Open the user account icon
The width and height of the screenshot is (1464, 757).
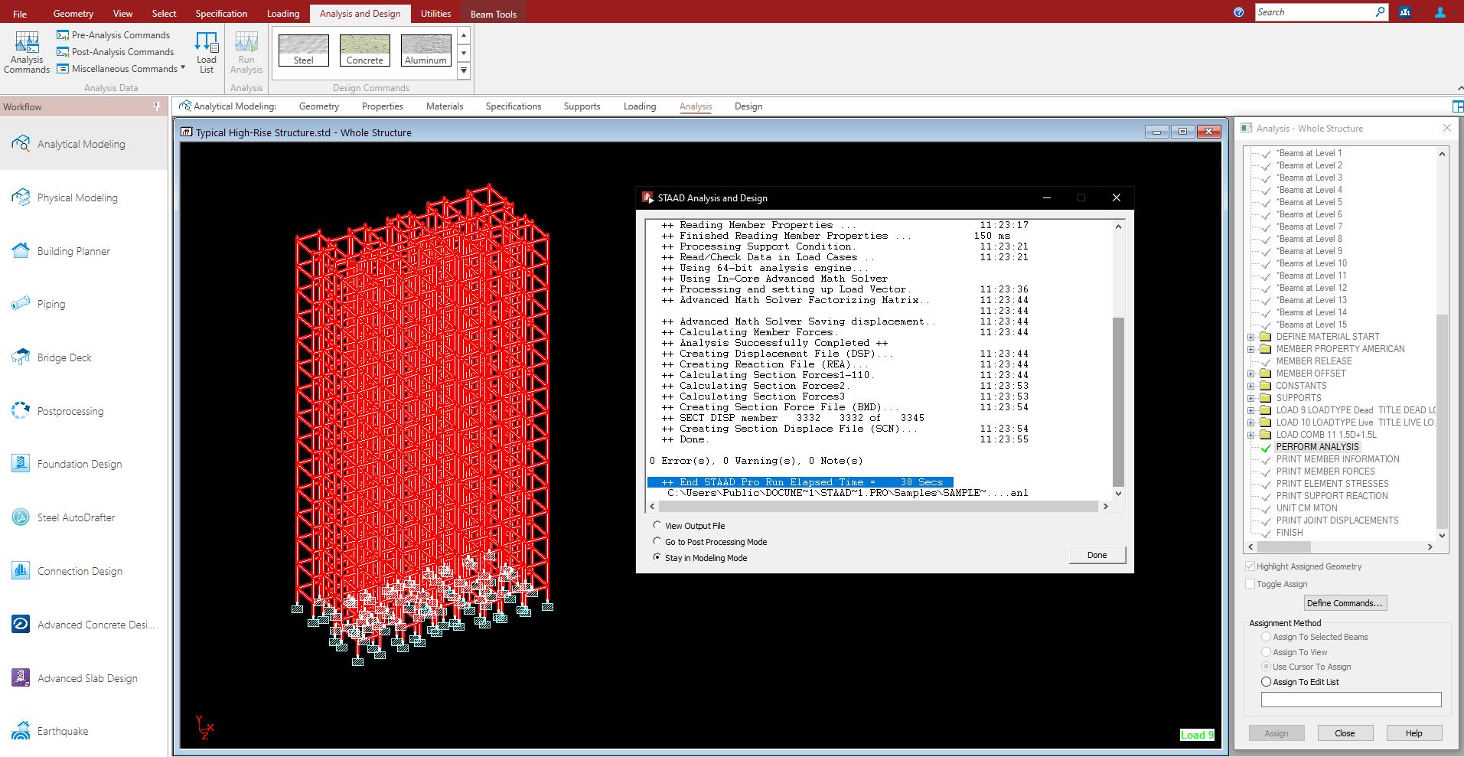(1440, 12)
